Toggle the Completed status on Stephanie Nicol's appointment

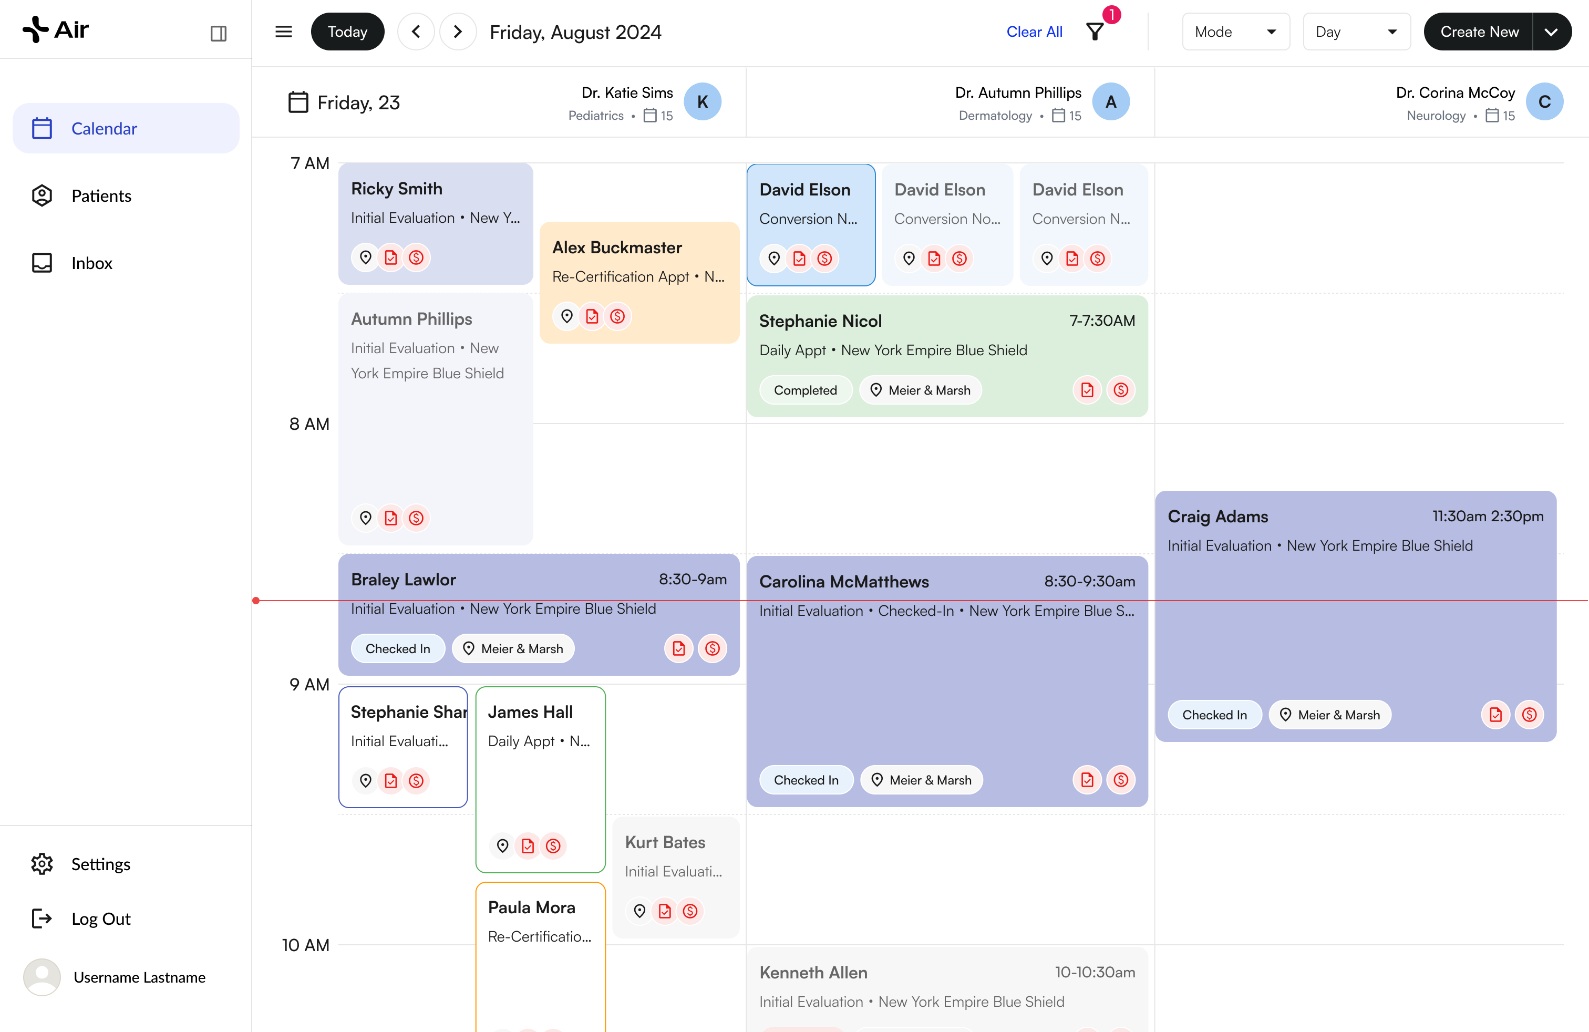click(x=805, y=389)
